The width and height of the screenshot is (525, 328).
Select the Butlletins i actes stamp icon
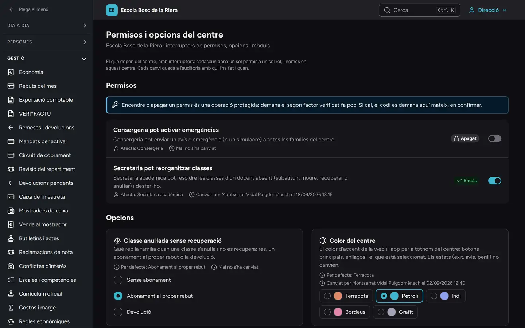tap(11, 238)
